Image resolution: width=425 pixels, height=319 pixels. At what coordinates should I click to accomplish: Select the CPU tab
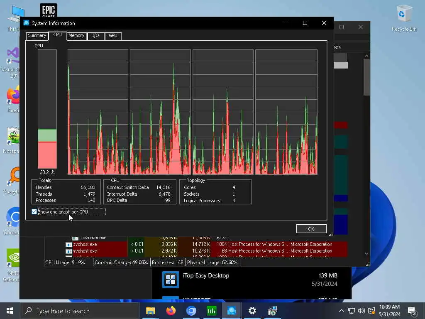pyautogui.click(x=57, y=35)
